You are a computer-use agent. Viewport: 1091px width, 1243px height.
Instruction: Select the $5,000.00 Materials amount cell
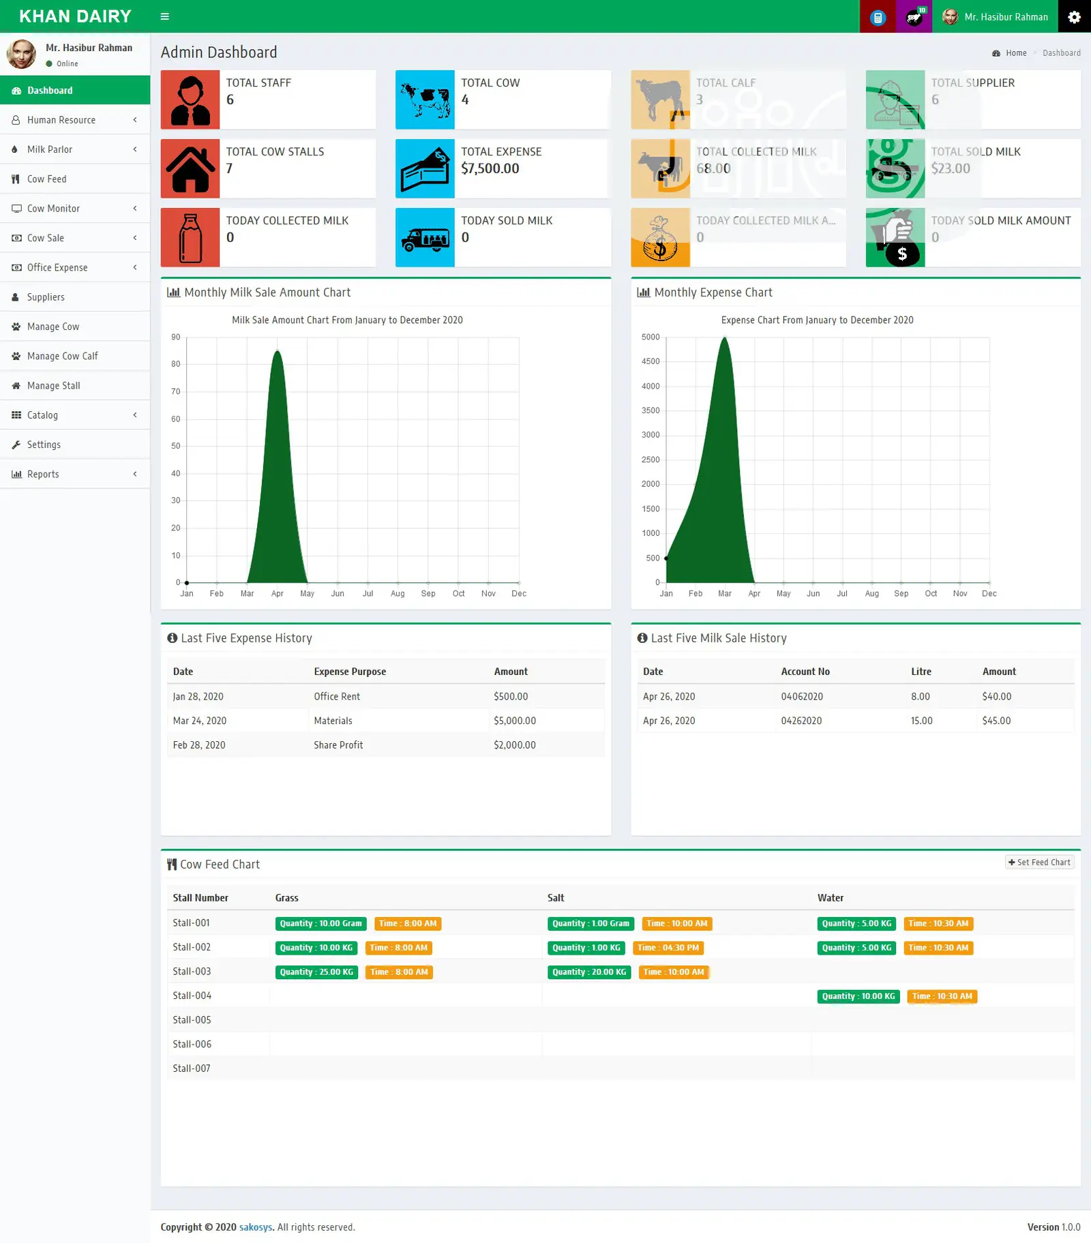click(x=547, y=721)
